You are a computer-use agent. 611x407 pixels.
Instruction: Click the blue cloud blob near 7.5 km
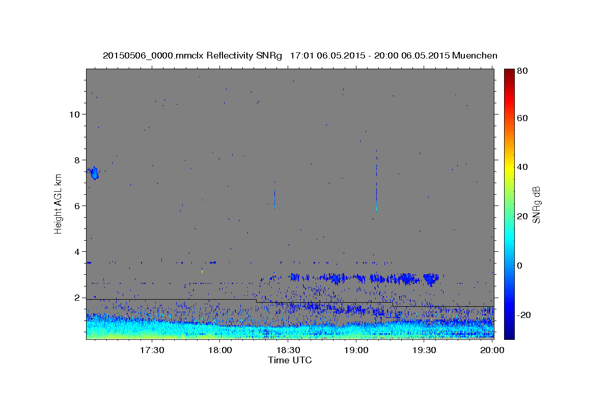pos(94,173)
